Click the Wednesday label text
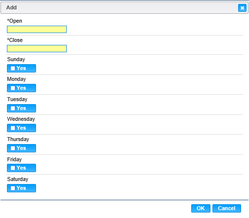 point(21,119)
